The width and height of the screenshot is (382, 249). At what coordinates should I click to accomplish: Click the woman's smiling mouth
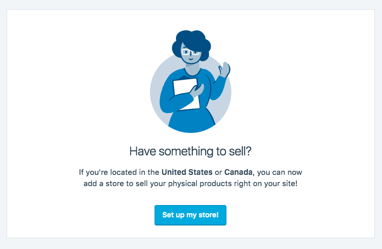[x=191, y=59]
